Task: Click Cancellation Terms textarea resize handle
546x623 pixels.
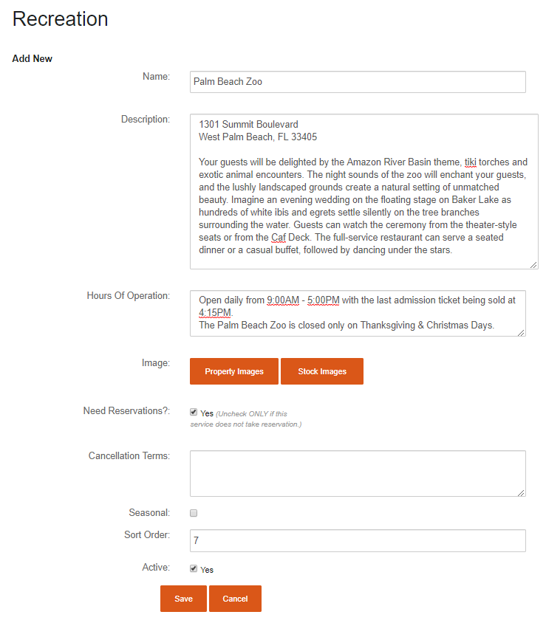Action: [x=521, y=492]
